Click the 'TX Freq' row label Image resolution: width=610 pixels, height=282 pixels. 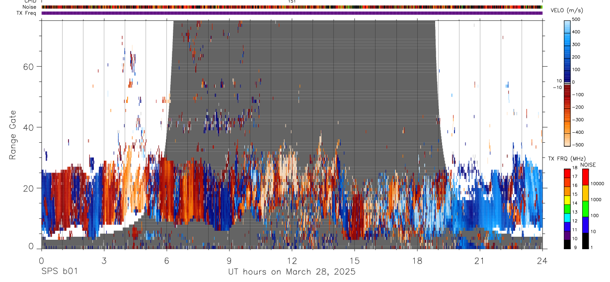click(26, 13)
